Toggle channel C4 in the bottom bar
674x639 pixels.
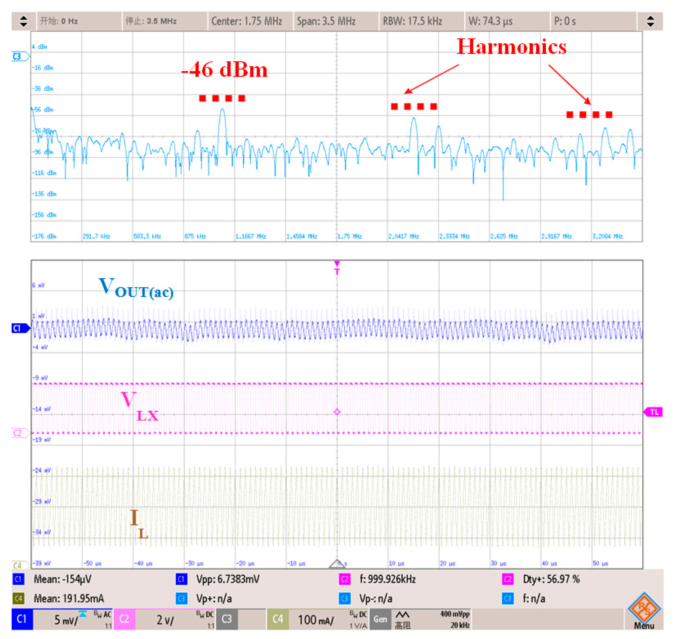278,619
